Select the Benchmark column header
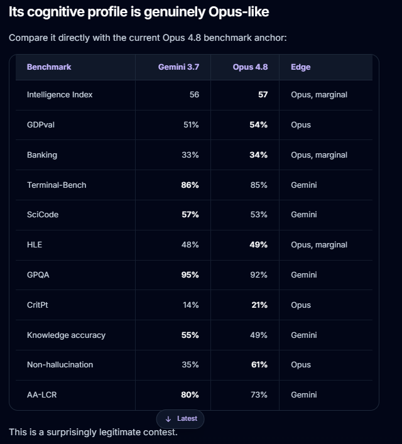This screenshot has height=444, width=402. pyautogui.click(x=49, y=67)
